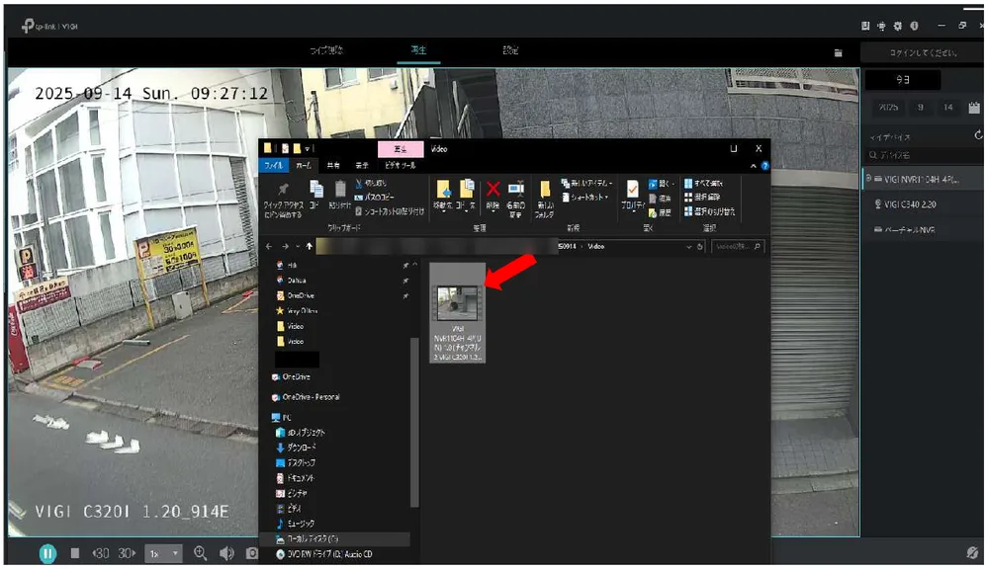
Task: Skip back 30 seconds
Action: (x=101, y=553)
